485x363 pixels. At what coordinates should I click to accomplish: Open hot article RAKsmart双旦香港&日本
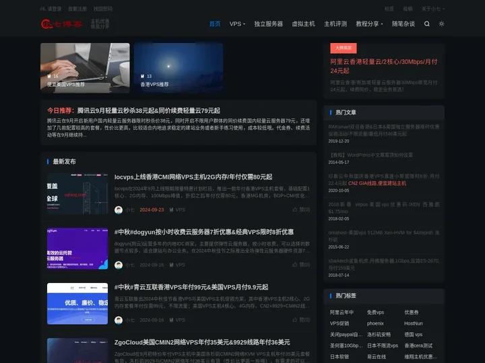pyautogui.click(x=384, y=130)
